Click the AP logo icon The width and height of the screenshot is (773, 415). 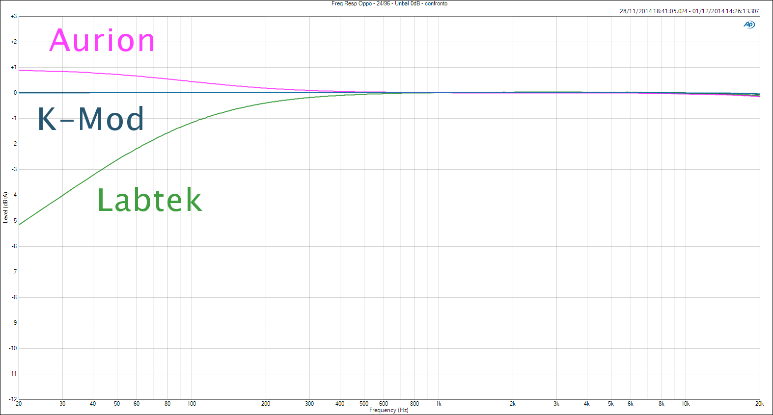point(749,25)
